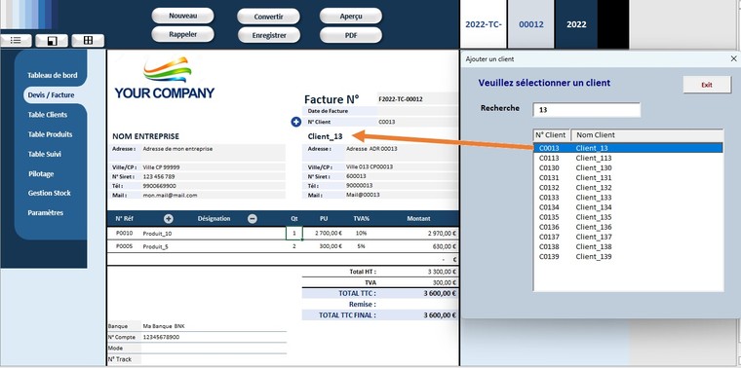Click the Nom Client column header
This screenshot has width=741, height=368.
click(646, 135)
